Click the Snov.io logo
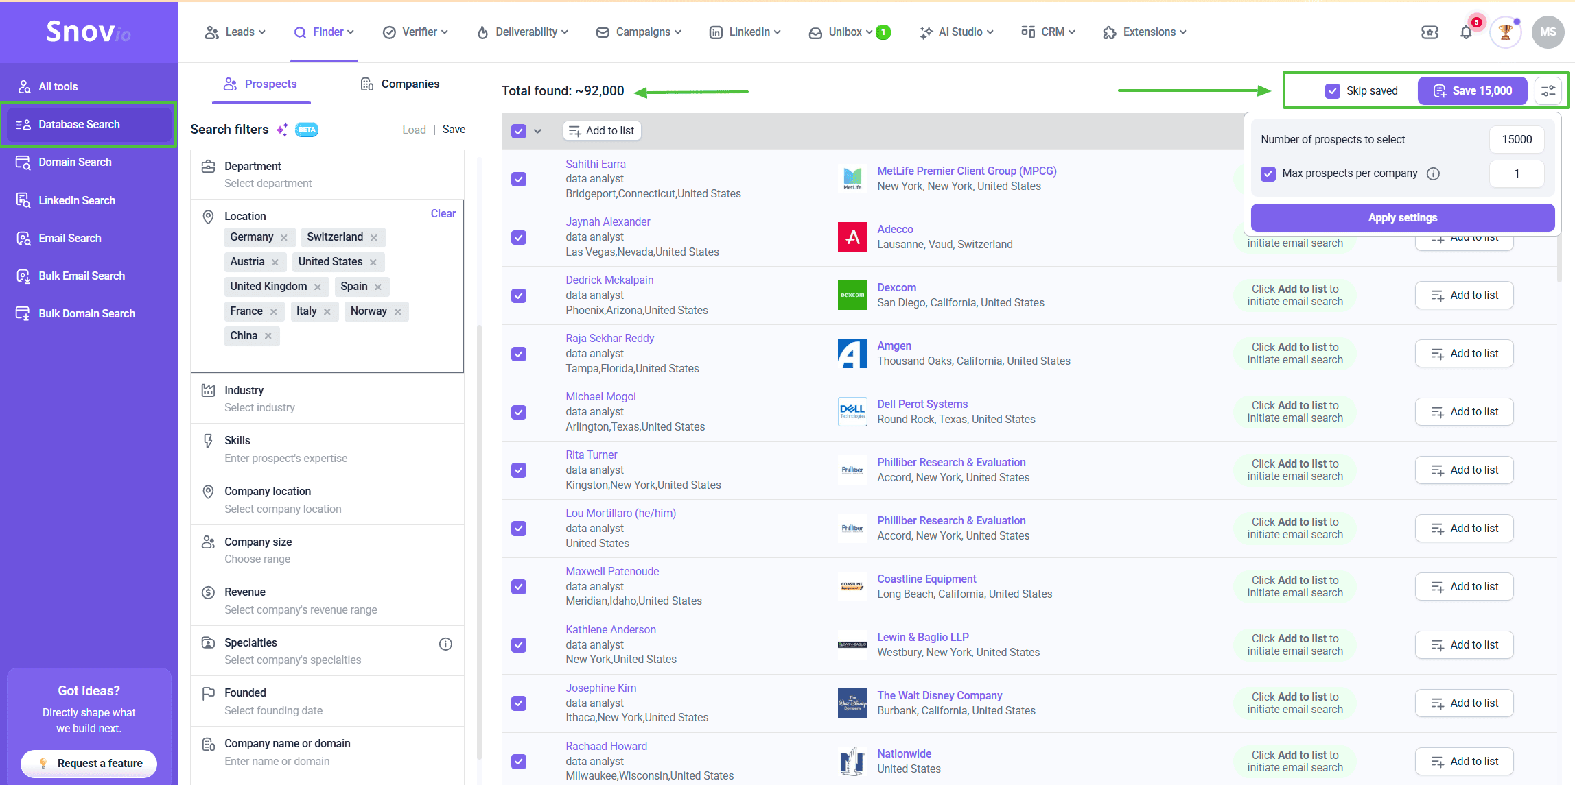This screenshot has height=785, width=1575. coord(89,32)
